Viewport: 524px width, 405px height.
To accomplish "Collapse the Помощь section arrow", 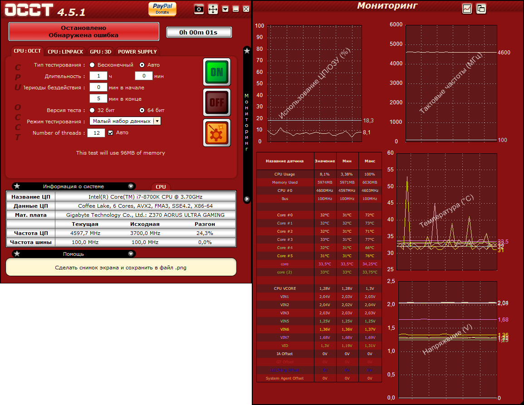I will (131, 254).
